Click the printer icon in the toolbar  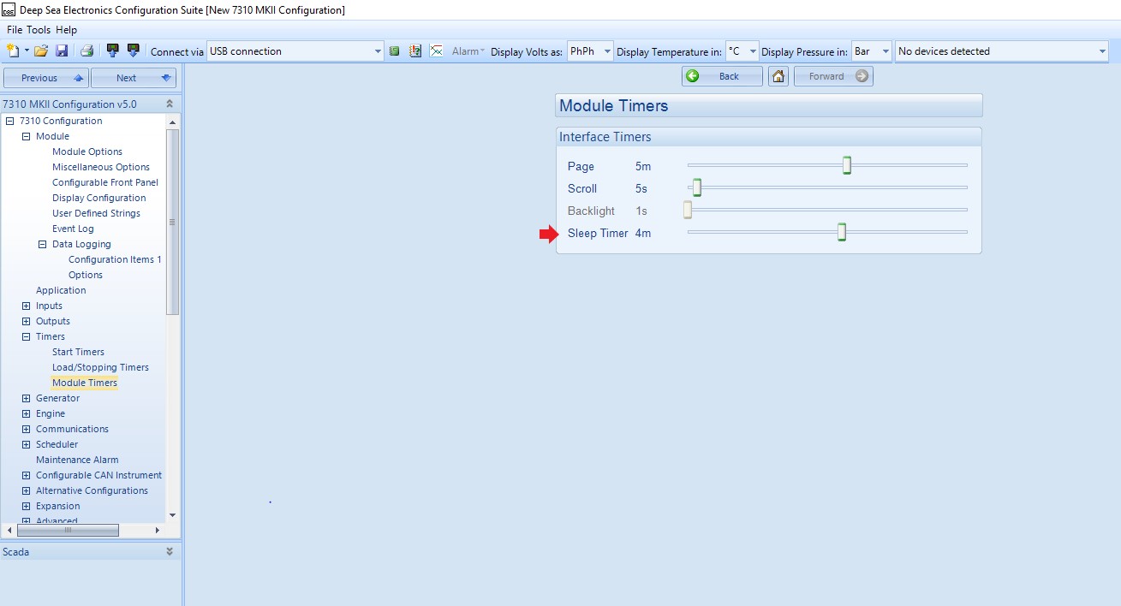coord(86,51)
